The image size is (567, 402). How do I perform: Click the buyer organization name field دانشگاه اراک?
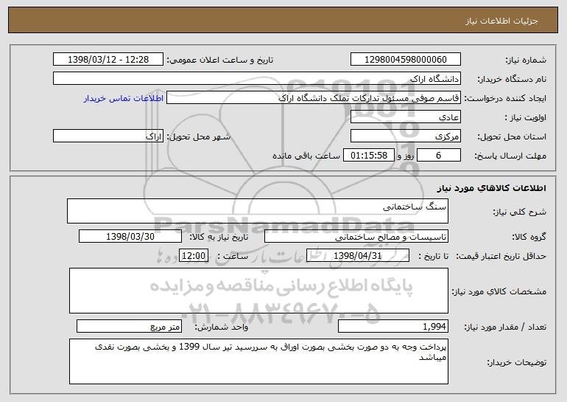click(x=257, y=78)
